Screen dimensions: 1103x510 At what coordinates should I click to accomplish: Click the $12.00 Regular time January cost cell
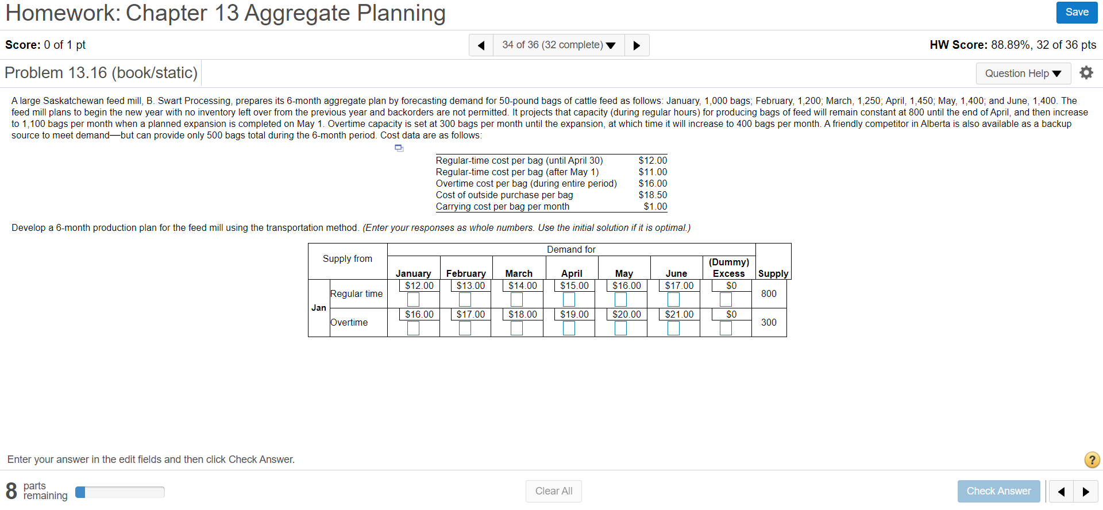[x=419, y=285]
